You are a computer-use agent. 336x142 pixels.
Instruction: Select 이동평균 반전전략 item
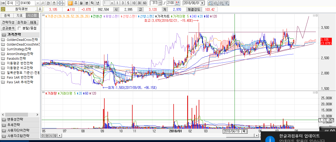coord(20,63)
